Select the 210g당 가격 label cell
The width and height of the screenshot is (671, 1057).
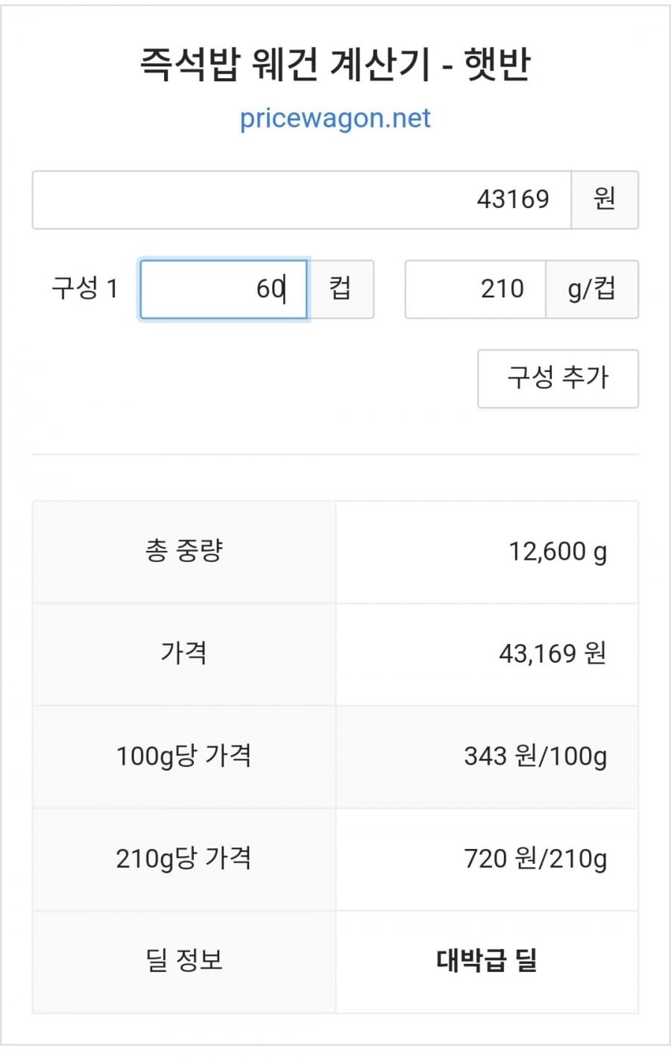(x=184, y=859)
